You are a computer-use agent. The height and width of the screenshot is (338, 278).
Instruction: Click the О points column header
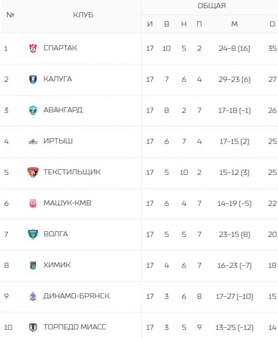pyautogui.click(x=272, y=24)
